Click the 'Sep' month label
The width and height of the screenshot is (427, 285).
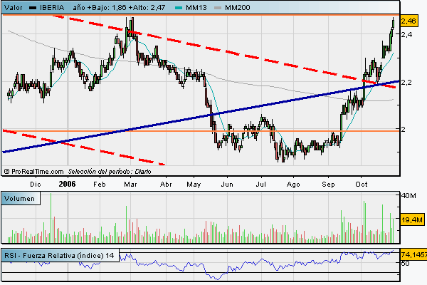[x=328, y=185]
